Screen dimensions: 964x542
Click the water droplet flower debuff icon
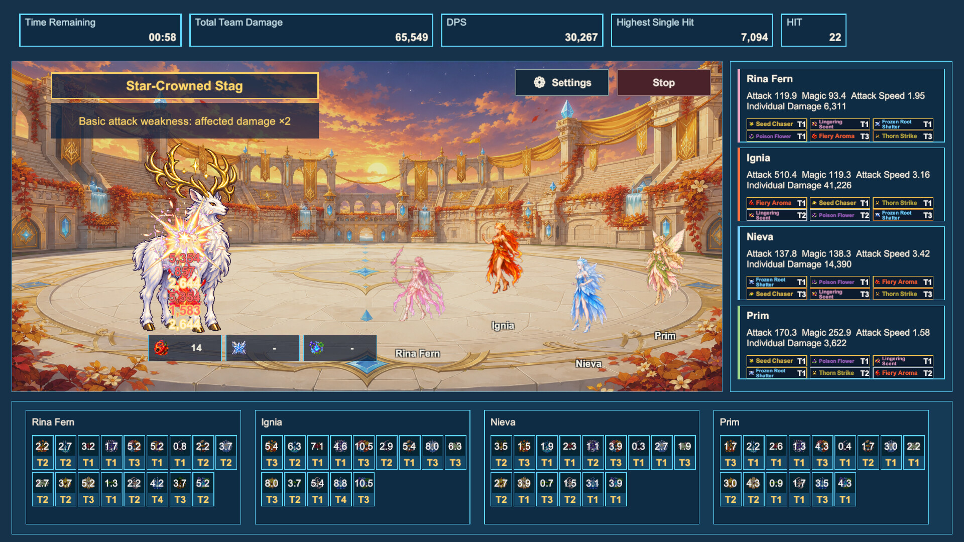tap(316, 348)
